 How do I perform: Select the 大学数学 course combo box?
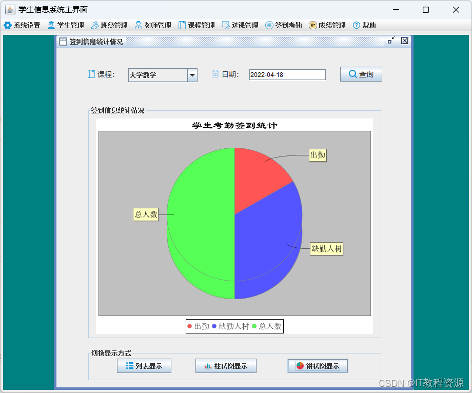click(163, 75)
